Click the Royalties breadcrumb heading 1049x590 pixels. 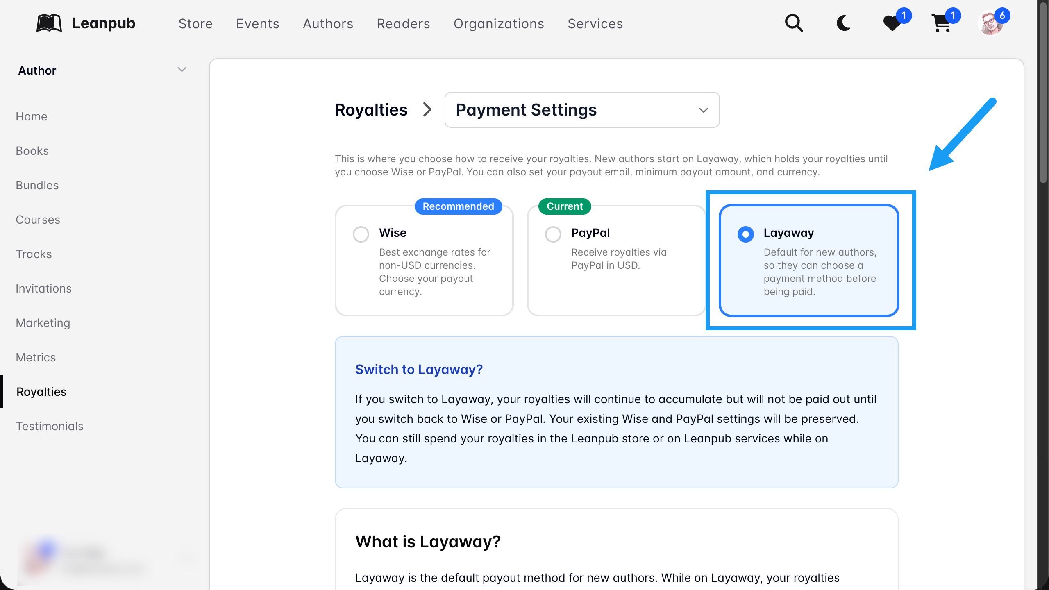pyautogui.click(x=371, y=110)
